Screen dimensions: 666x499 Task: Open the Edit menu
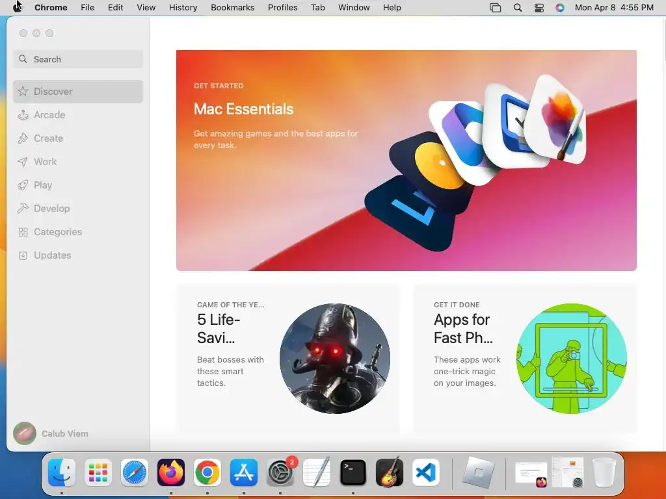pos(116,8)
